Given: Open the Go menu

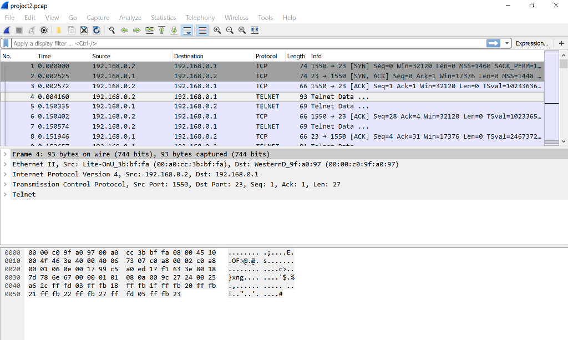Looking at the screenshot, I should click(73, 18).
